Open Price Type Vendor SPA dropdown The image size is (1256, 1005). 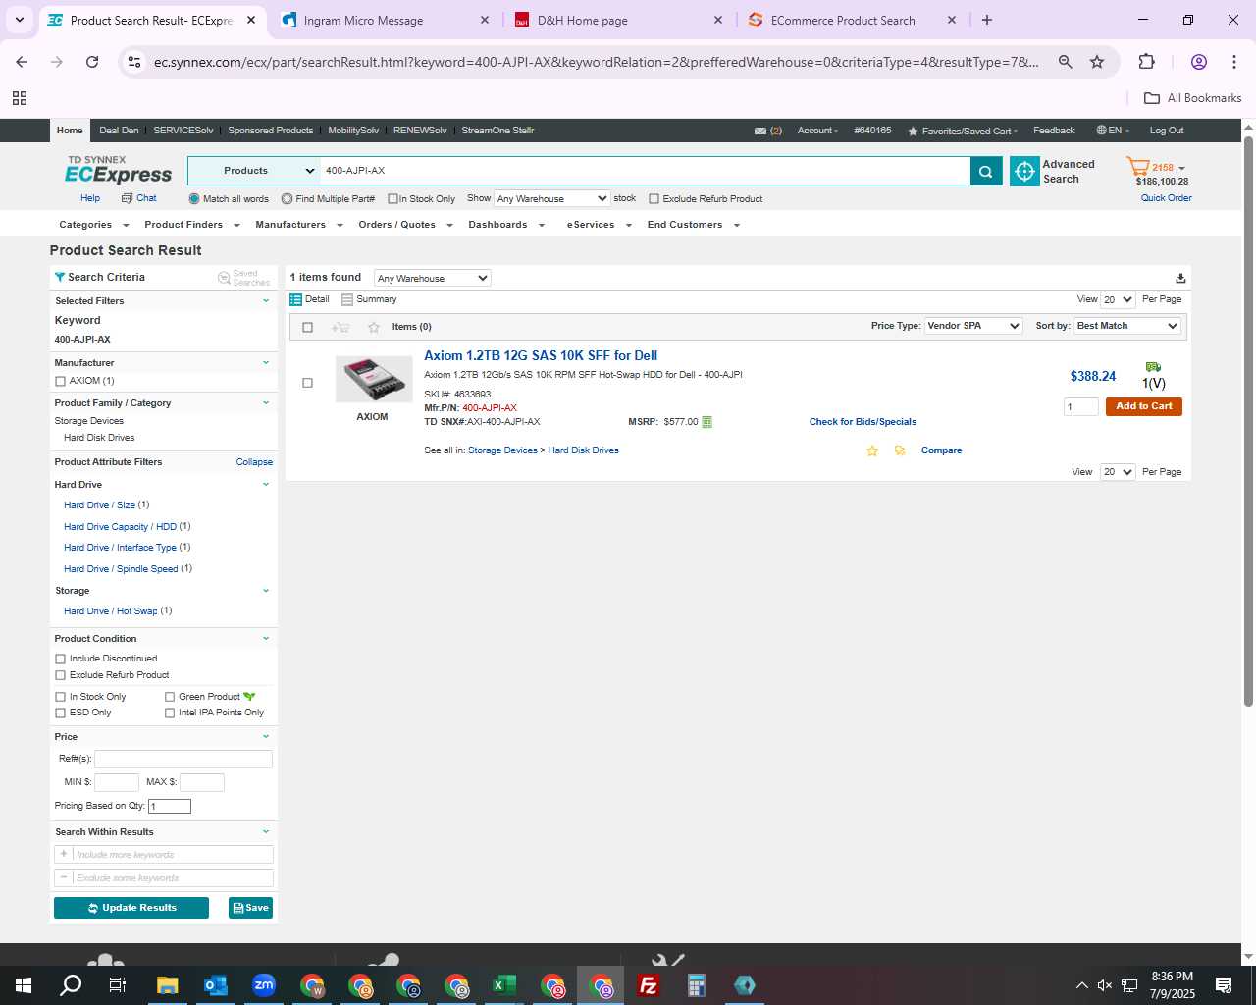tap(973, 326)
